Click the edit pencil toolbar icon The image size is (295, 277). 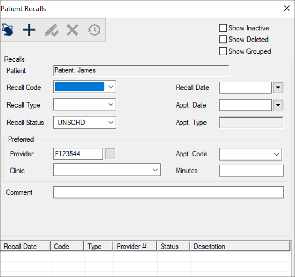[51, 30]
